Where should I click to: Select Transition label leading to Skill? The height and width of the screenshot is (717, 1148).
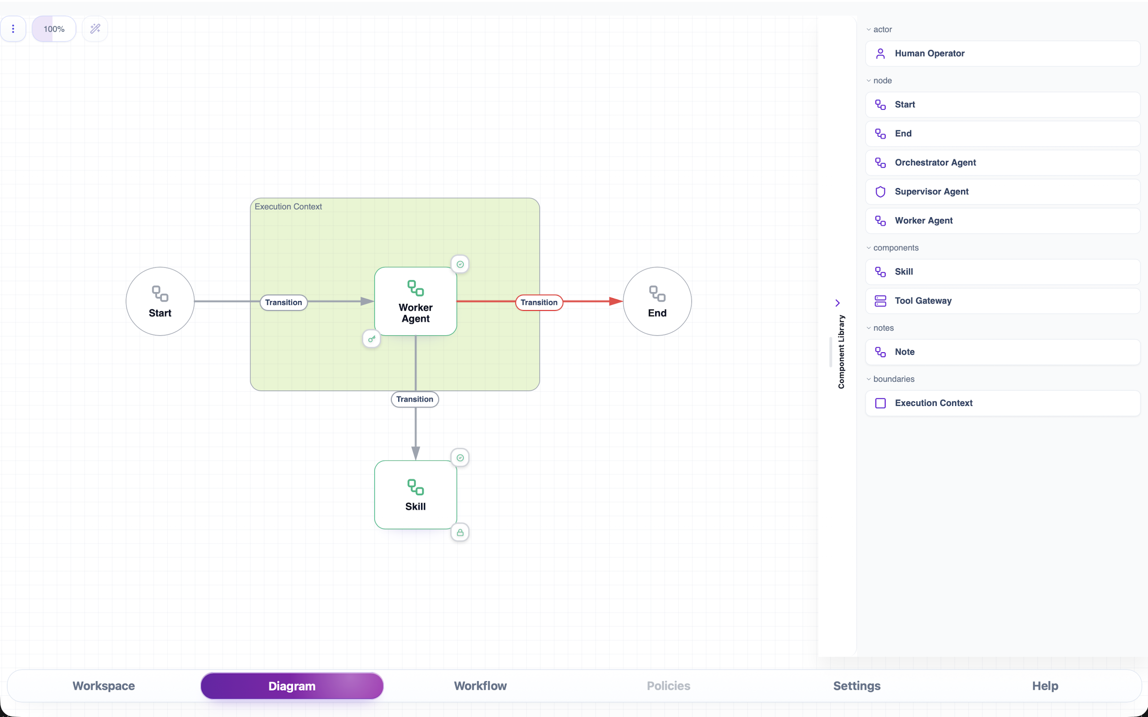point(415,399)
